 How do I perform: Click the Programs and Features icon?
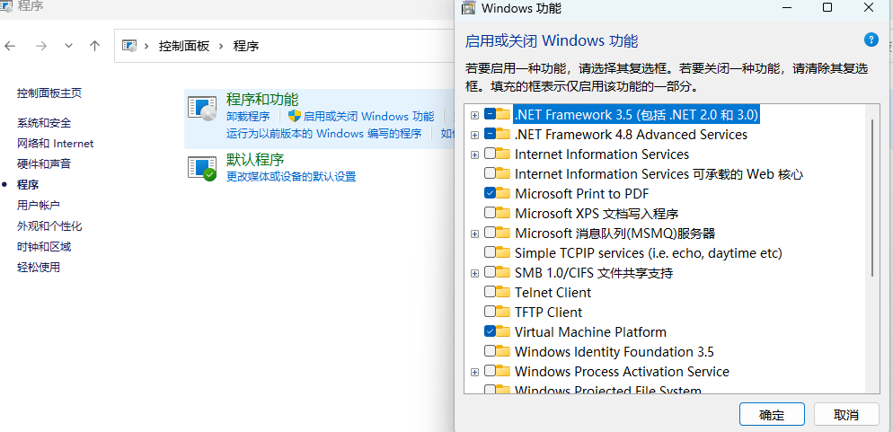click(x=202, y=108)
